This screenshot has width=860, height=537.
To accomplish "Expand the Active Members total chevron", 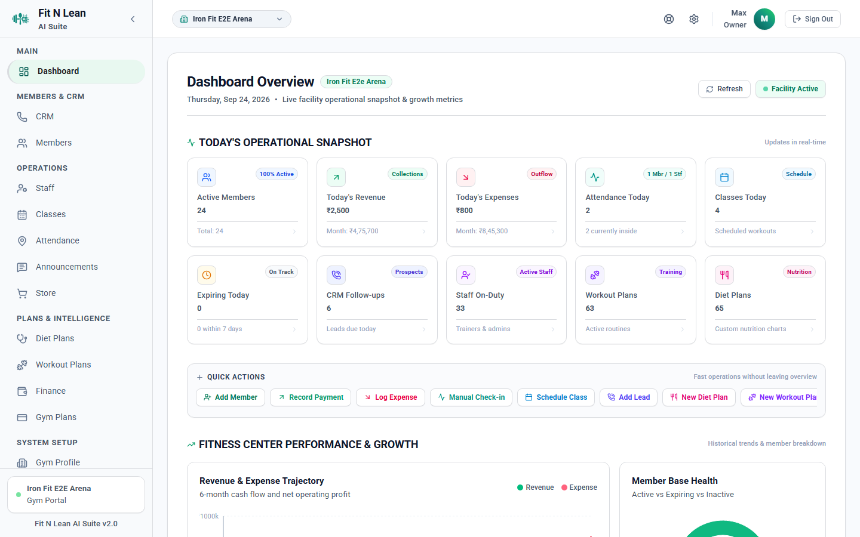I will [294, 232].
